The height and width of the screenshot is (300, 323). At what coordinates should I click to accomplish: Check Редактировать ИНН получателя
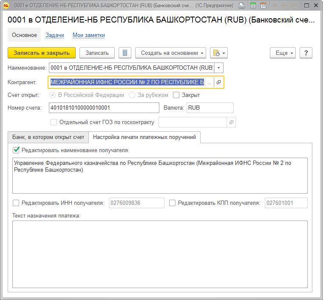tap(16, 203)
